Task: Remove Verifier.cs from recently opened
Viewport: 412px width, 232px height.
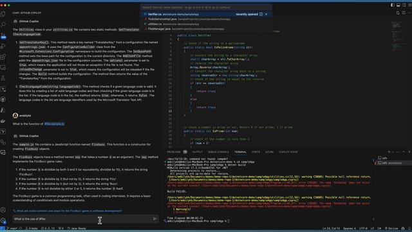Action: (267, 14)
